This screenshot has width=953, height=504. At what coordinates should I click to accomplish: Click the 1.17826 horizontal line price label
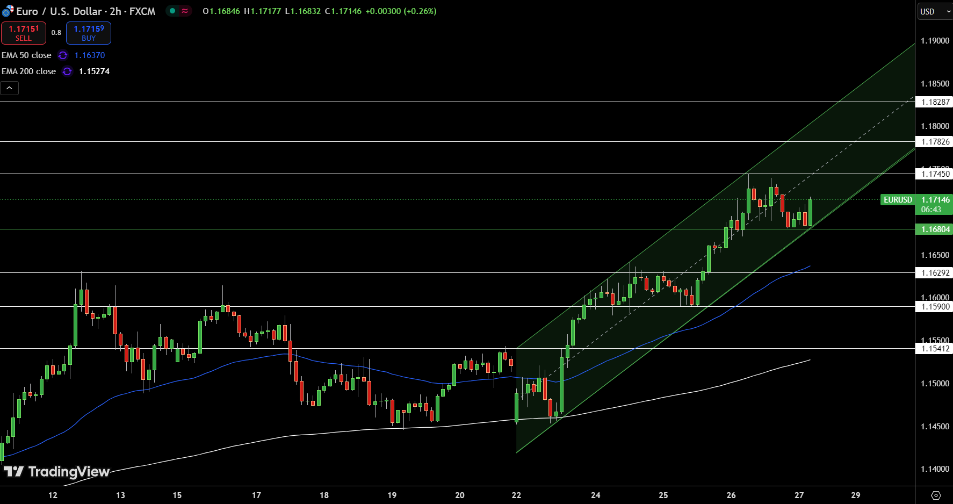tap(934, 142)
